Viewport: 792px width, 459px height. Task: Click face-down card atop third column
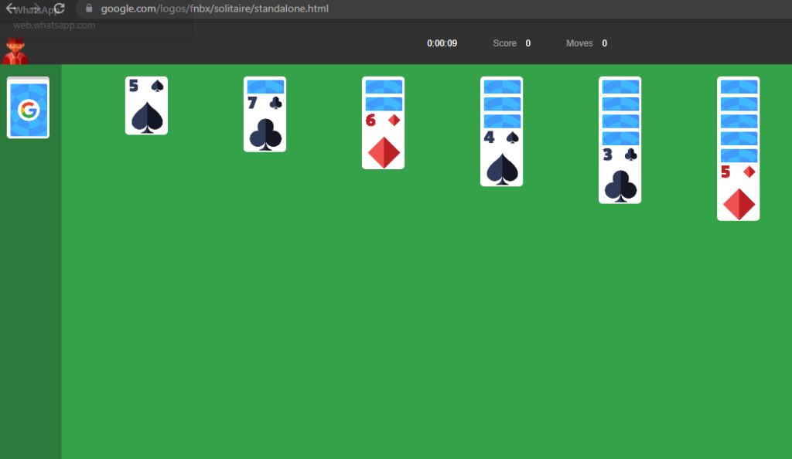[384, 85]
